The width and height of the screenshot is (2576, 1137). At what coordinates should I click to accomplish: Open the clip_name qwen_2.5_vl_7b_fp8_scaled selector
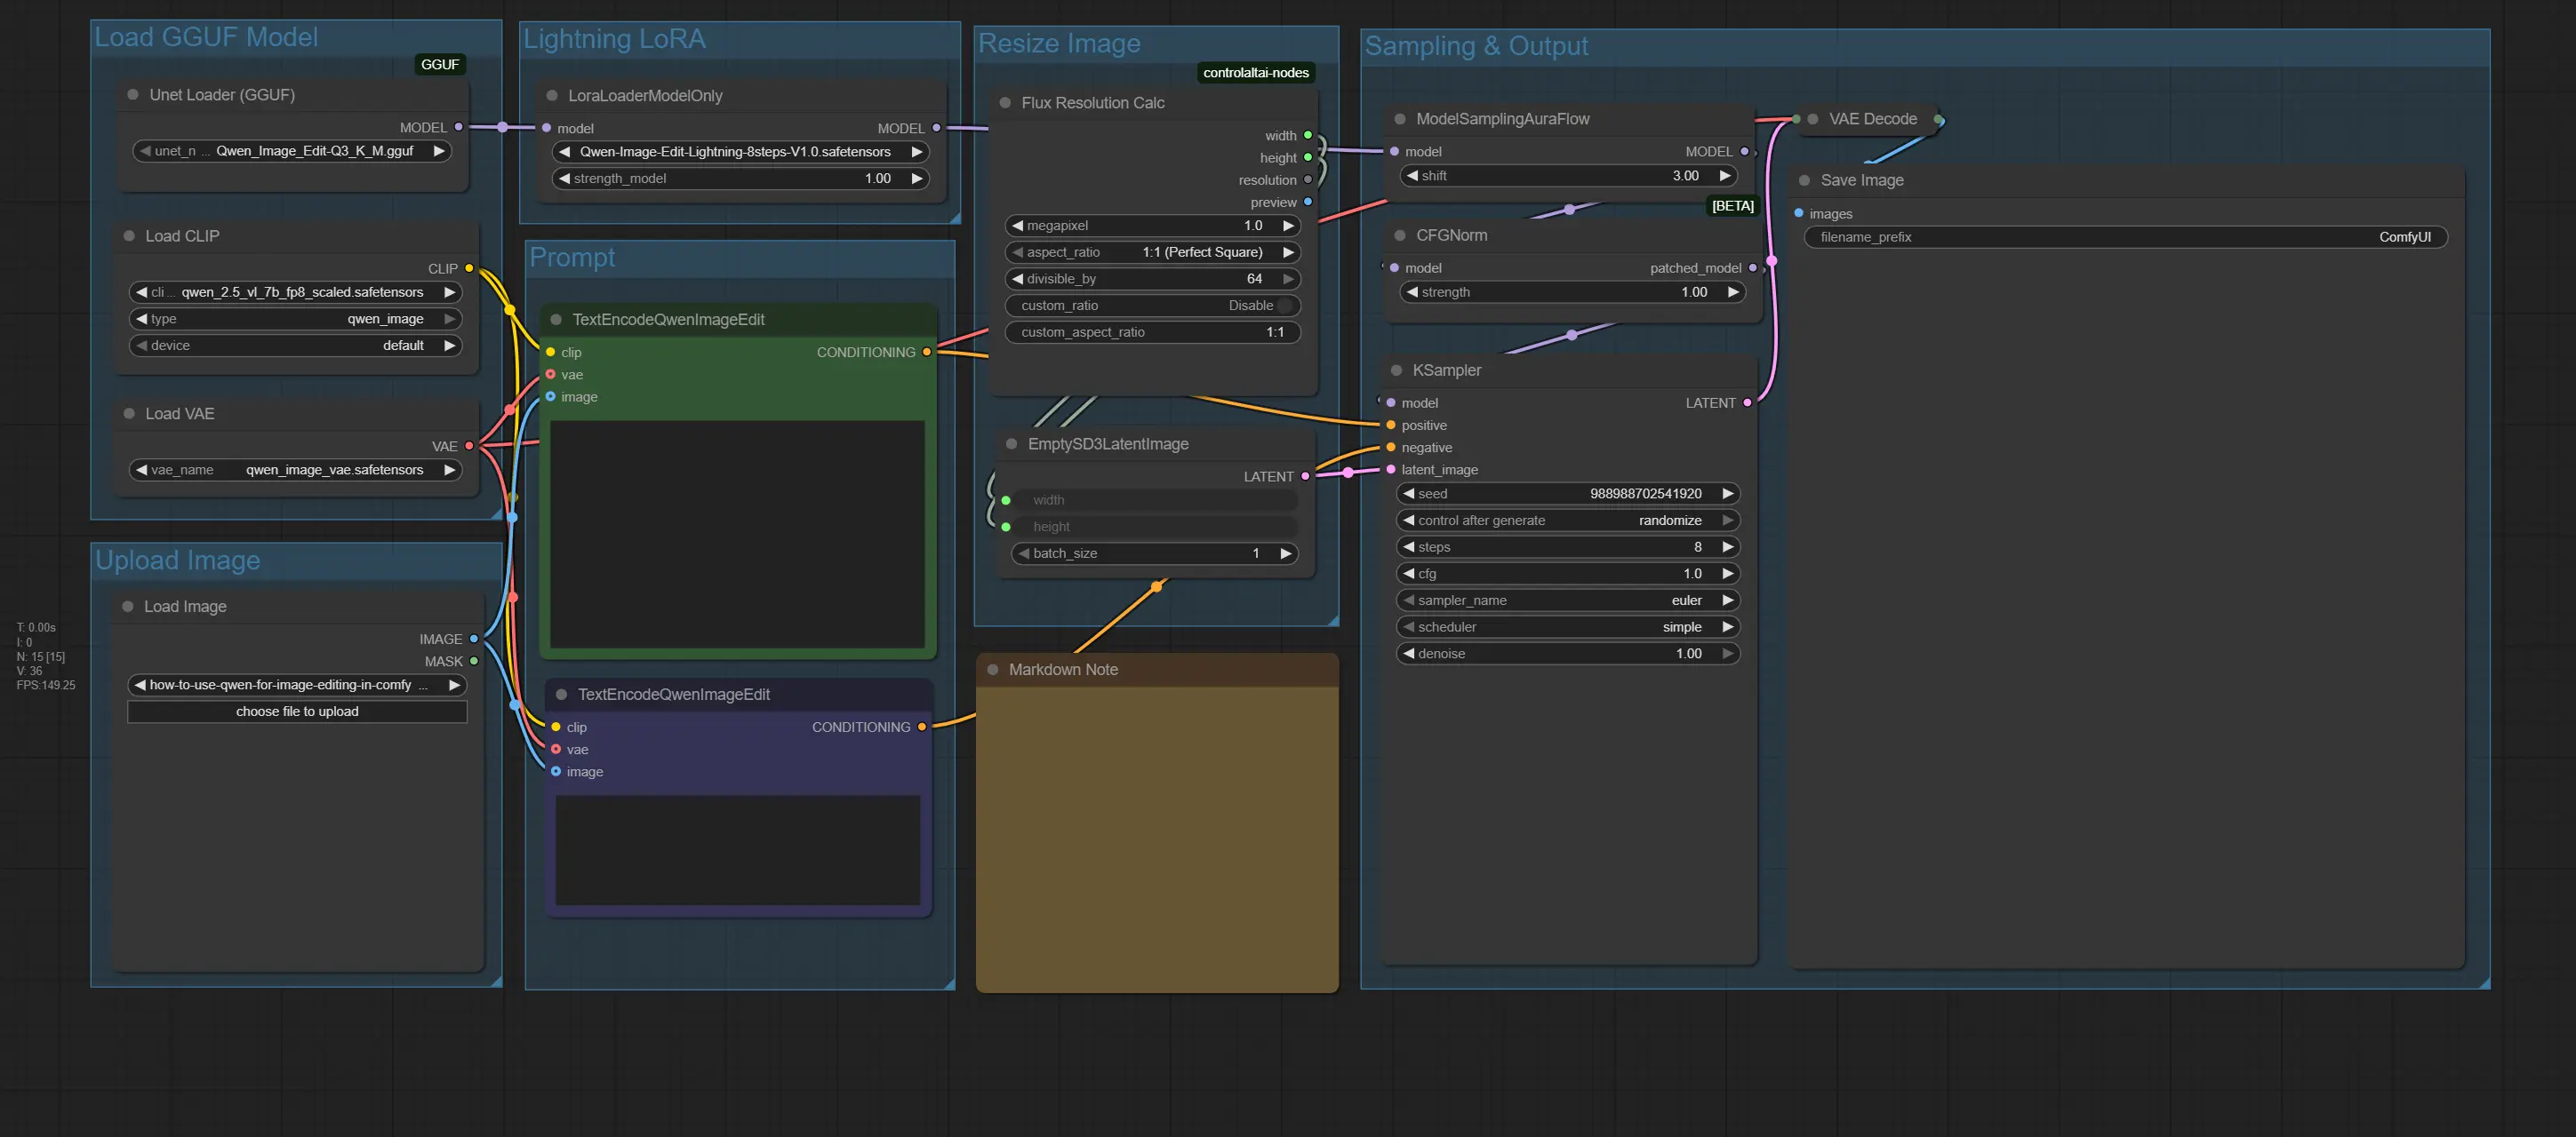point(296,291)
